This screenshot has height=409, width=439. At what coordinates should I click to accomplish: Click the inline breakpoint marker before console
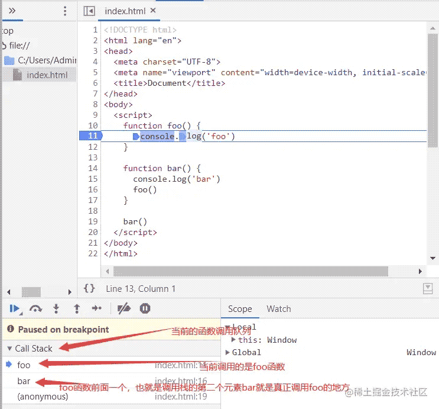[136, 137]
